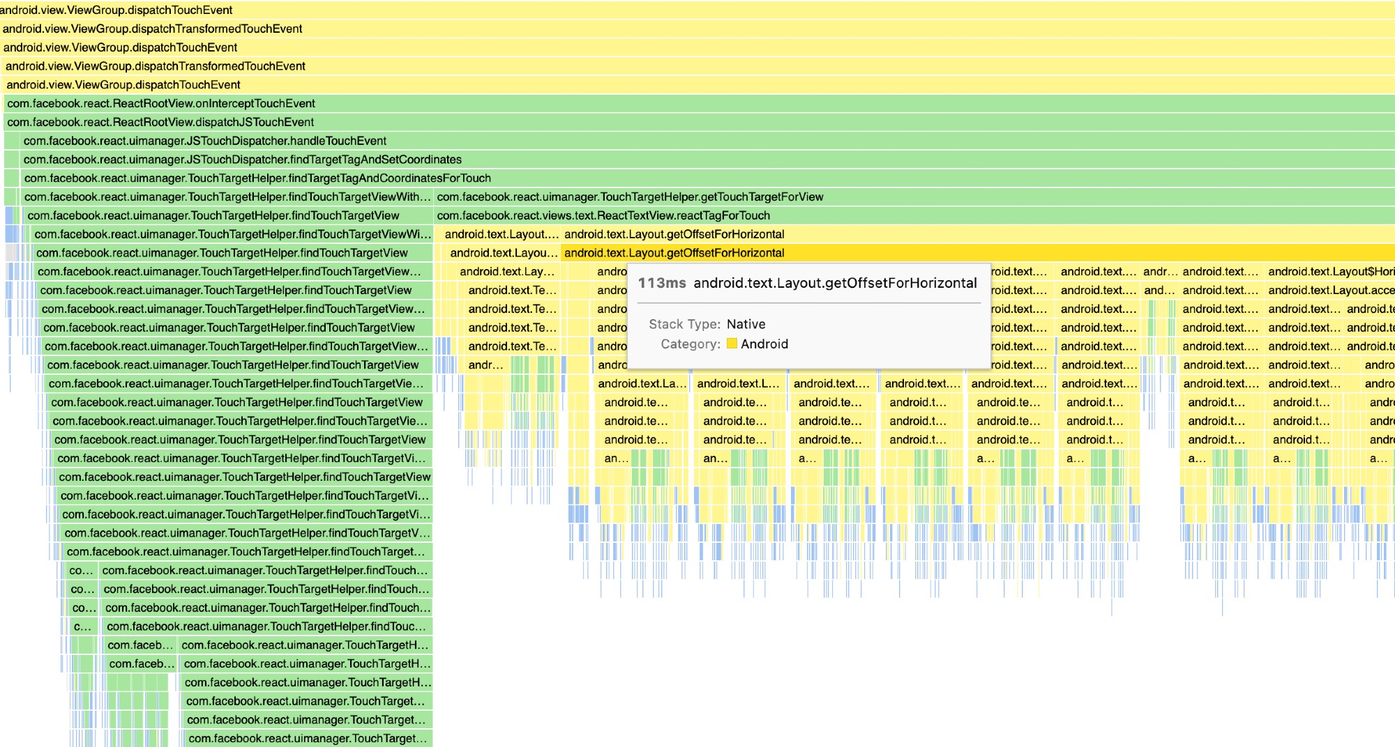This screenshot has width=1395, height=747.
Task: Click the Stack Type Native label
Action: click(746, 324)
